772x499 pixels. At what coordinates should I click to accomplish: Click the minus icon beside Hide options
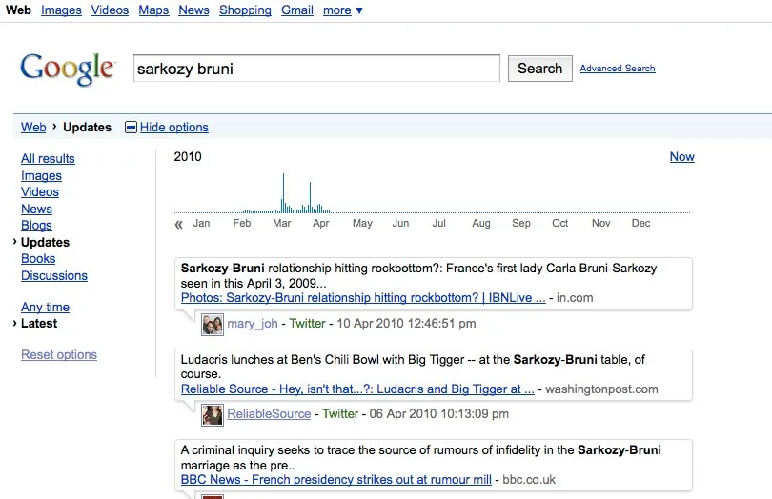point(131,128)
